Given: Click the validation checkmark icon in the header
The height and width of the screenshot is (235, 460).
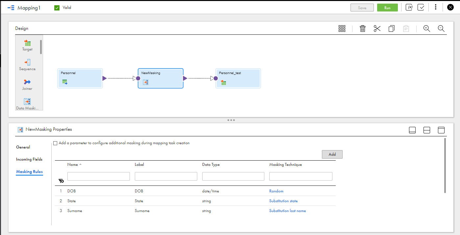Looking at the screenshot, I should point(421,7).
